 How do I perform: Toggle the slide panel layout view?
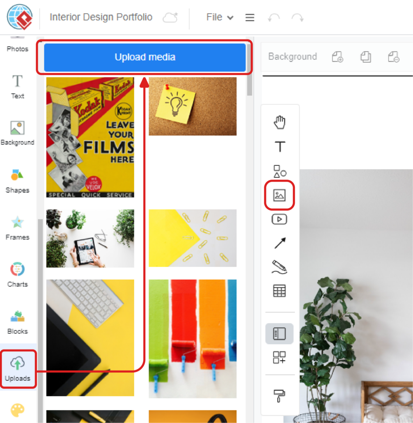(280, 333)
